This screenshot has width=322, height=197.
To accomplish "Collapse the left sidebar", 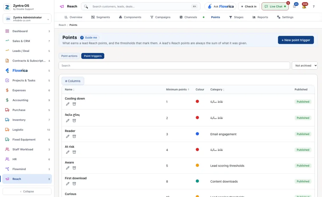I will pos(27,191).
